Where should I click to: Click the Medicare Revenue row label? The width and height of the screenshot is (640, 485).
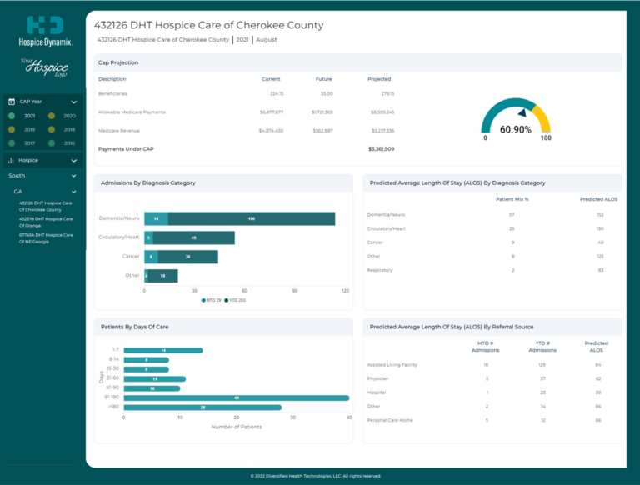point(119,131)
